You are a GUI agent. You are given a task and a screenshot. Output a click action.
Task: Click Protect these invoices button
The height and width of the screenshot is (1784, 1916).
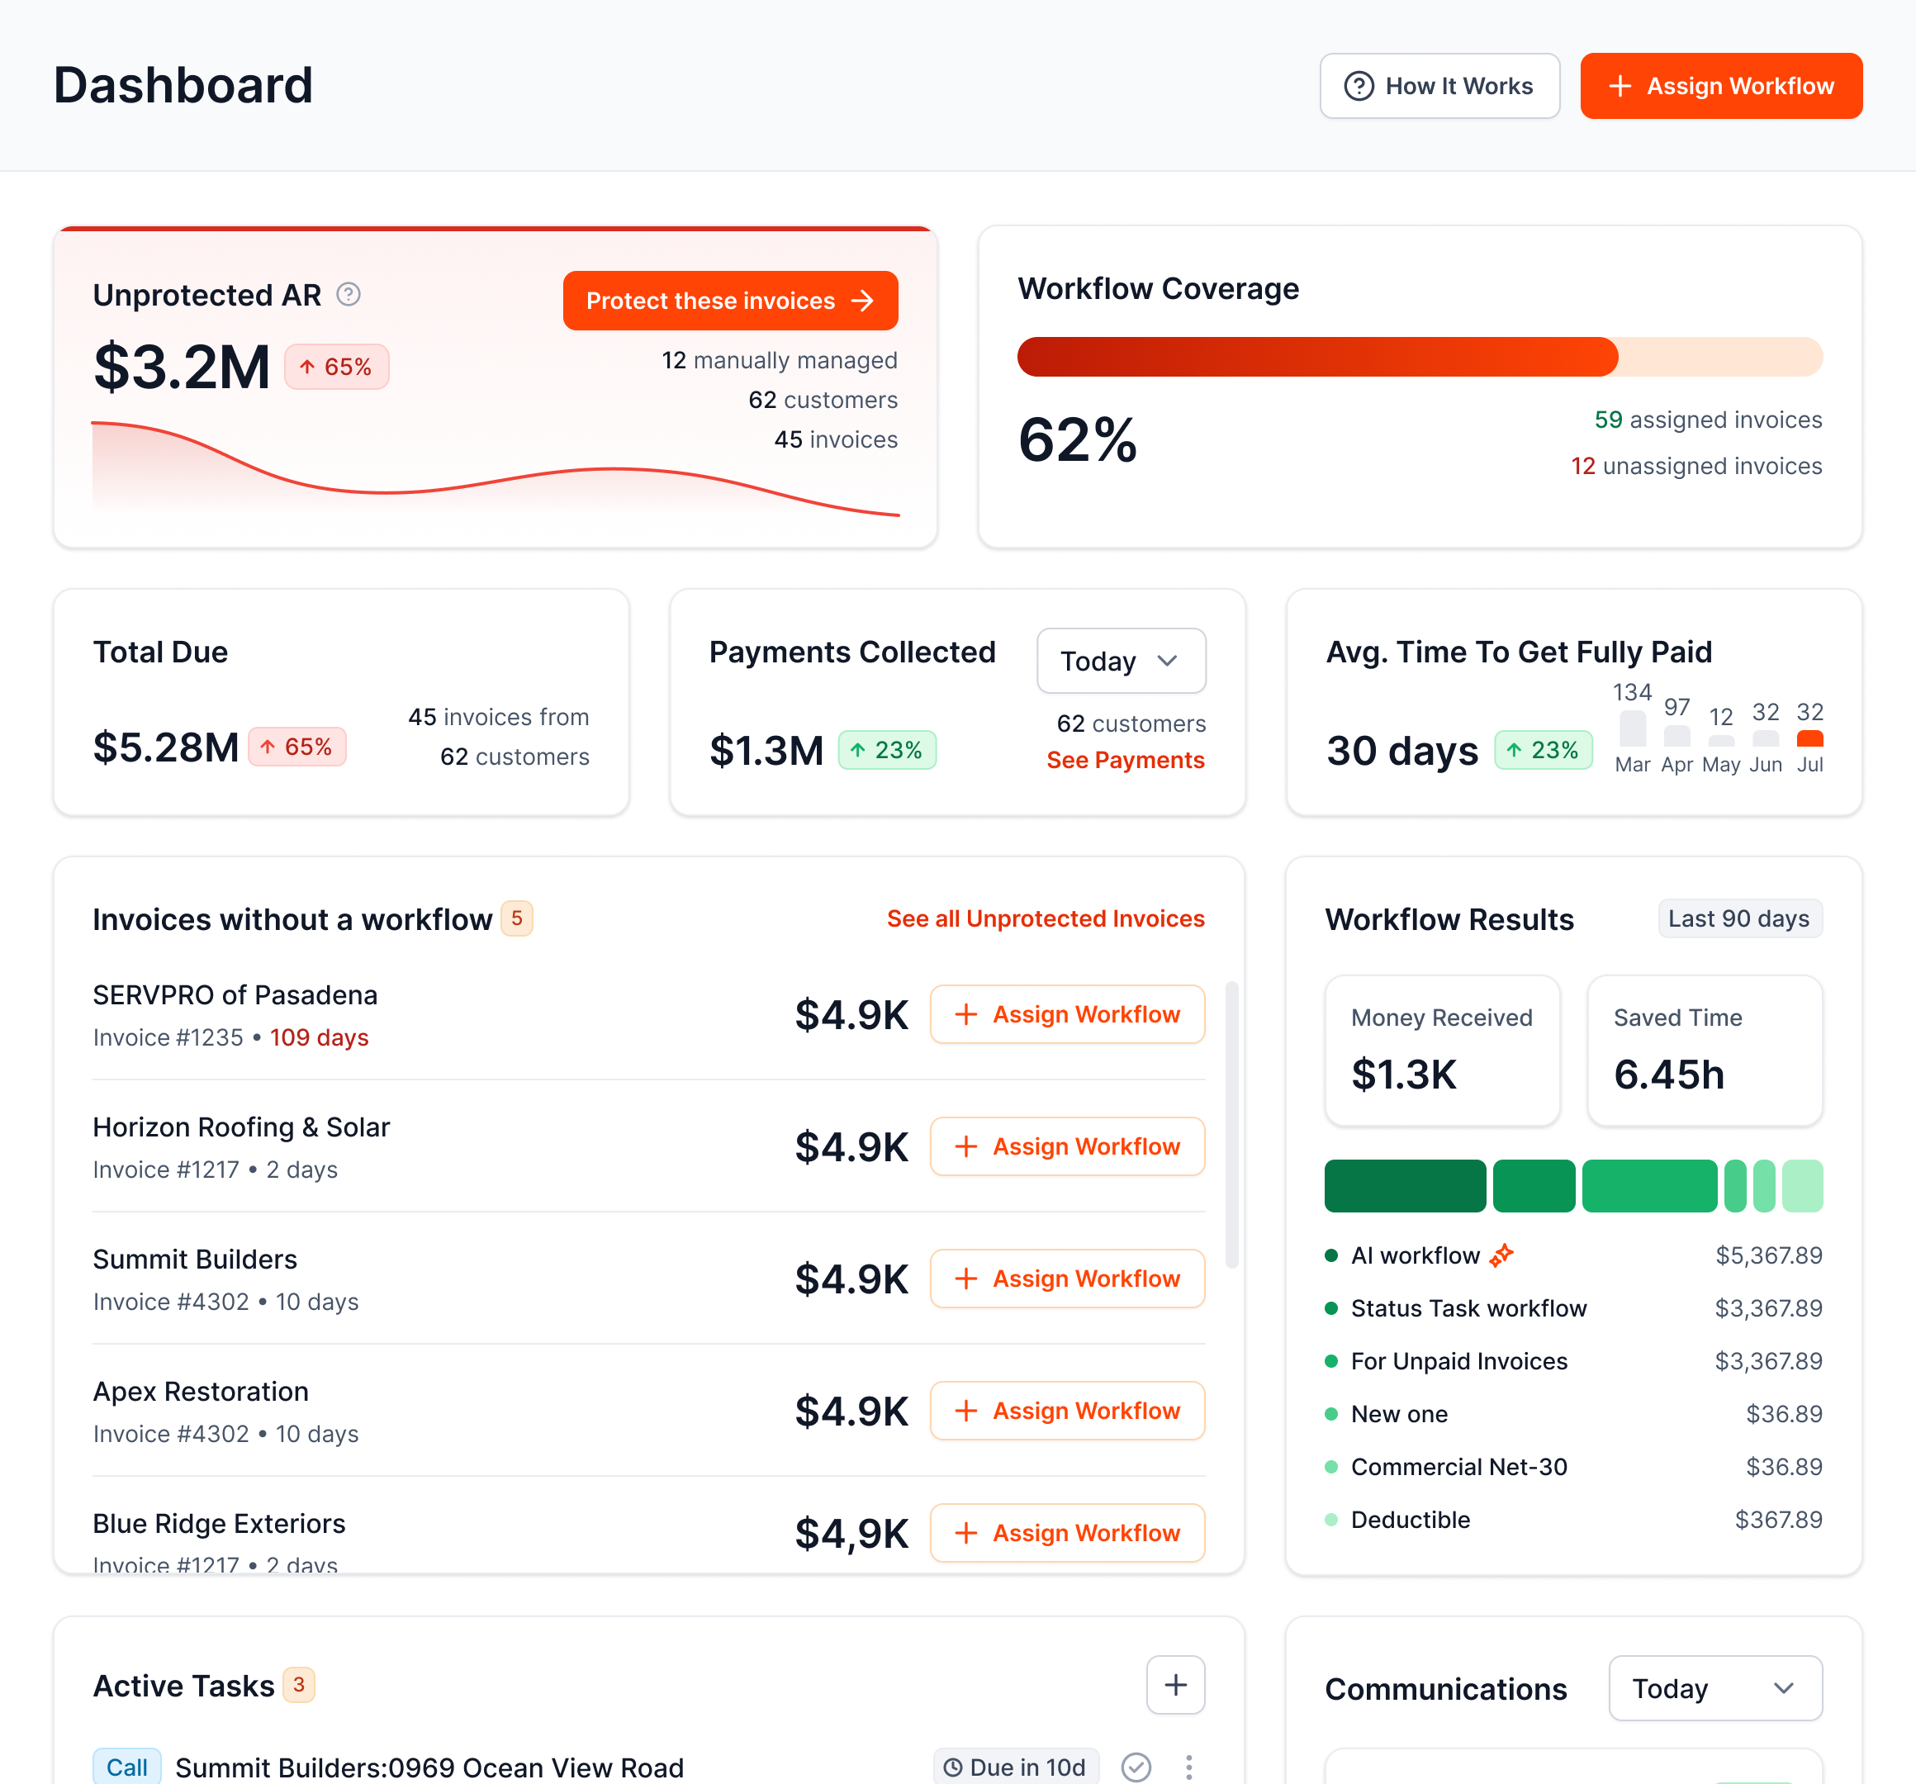coord(729,301)
